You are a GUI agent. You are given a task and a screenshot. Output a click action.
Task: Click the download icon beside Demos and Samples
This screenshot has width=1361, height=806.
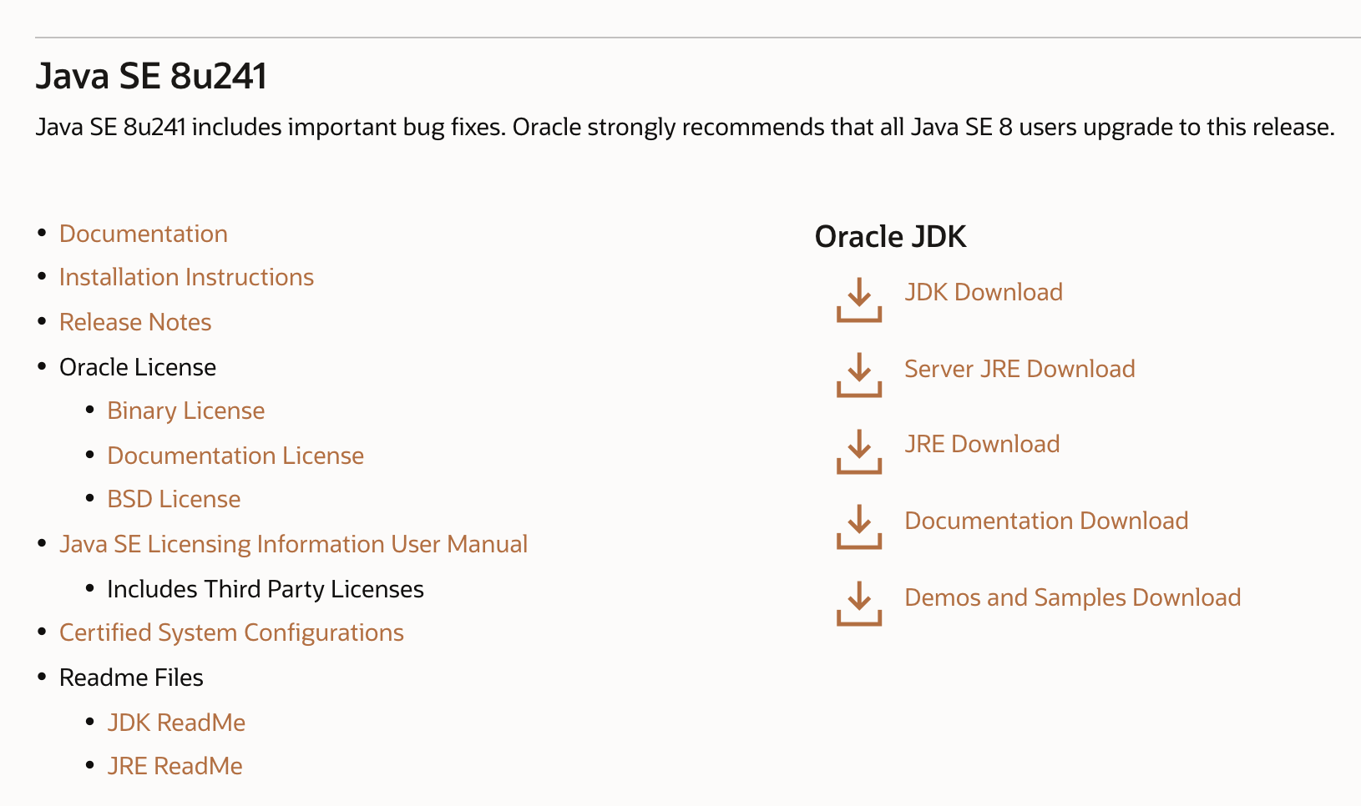pyautogui.click(x=859, y=603)
